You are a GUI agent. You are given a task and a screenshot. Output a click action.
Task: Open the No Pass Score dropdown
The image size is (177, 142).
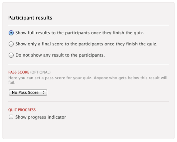[x=28, y=93]
